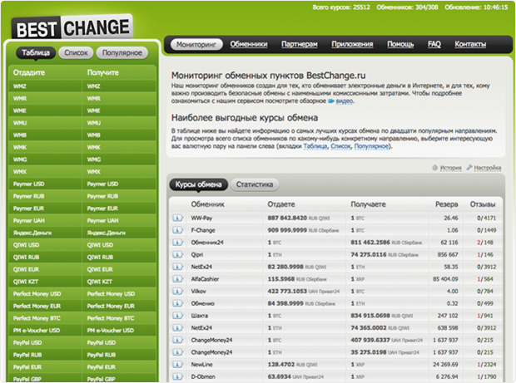Open the Vilkov exchanger name
The height and width of the screenshot is (383, 516).
coord(198,292)
